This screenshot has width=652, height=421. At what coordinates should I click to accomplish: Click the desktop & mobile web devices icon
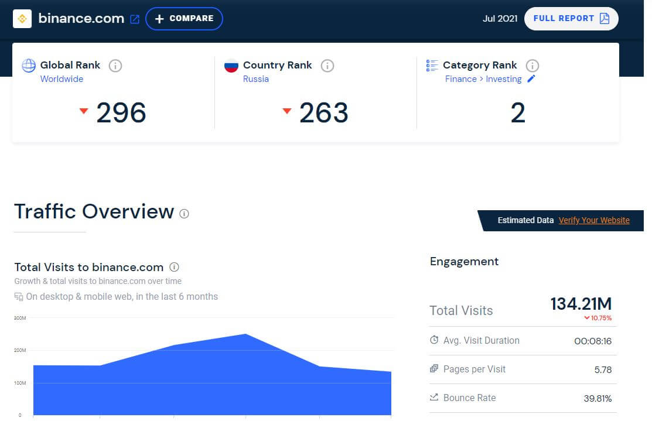click(18, 297)
